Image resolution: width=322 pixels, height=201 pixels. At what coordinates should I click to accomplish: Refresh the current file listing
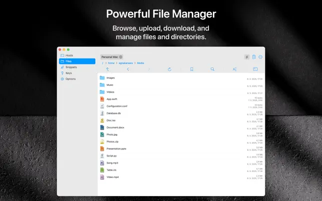click(169, 69)
